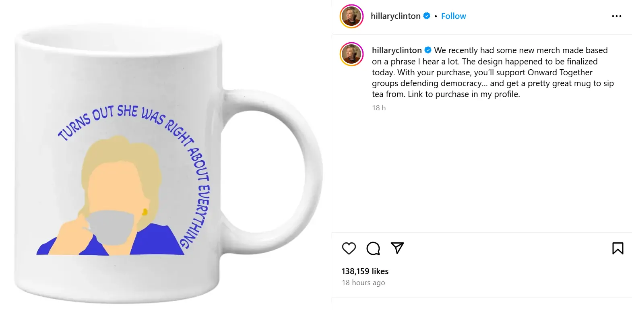Click the verified badge in the caption
632x310 pixels.
(428, 50)
